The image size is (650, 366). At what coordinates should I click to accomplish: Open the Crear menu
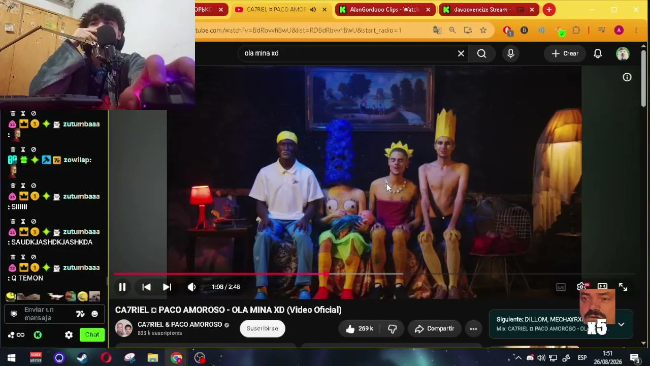(565, 53)
